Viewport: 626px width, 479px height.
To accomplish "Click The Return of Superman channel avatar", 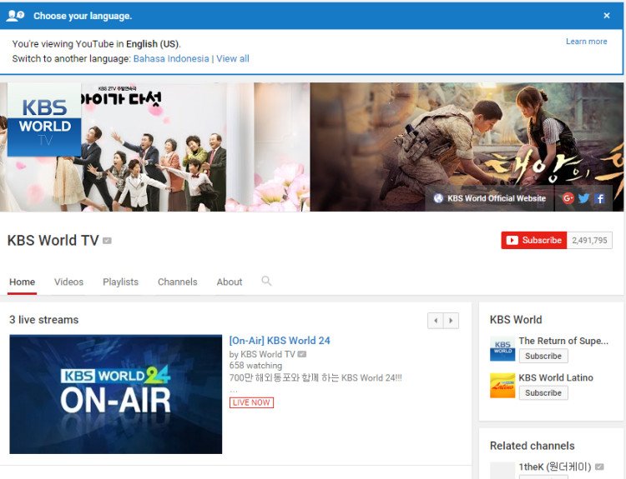I will pos(502,349).
